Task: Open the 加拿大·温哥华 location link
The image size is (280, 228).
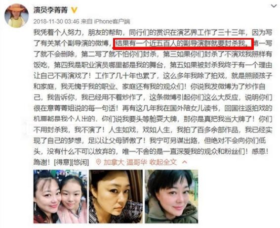Action: coord(125,162)
